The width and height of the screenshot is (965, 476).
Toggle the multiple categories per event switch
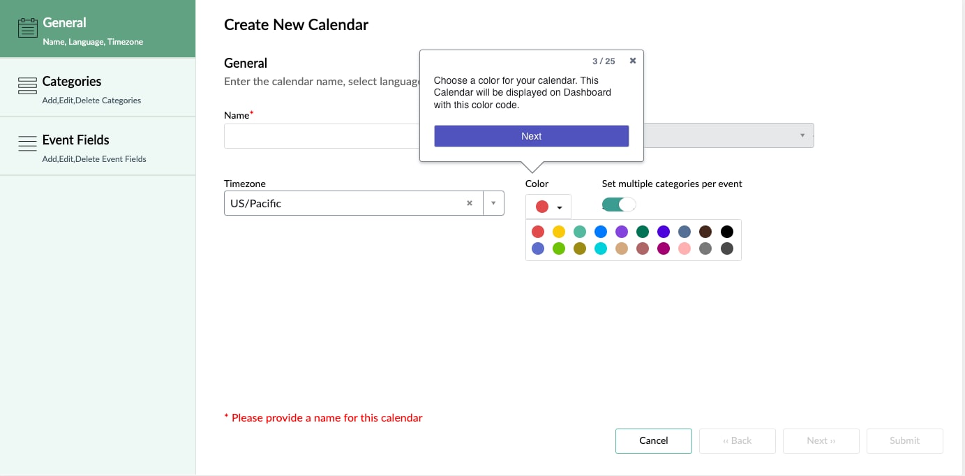point(618,204)
